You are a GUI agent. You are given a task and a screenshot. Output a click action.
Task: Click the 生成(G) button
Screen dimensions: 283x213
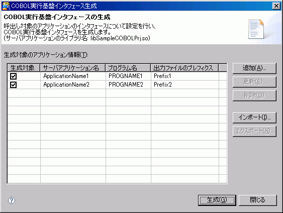tap(217, 200)
